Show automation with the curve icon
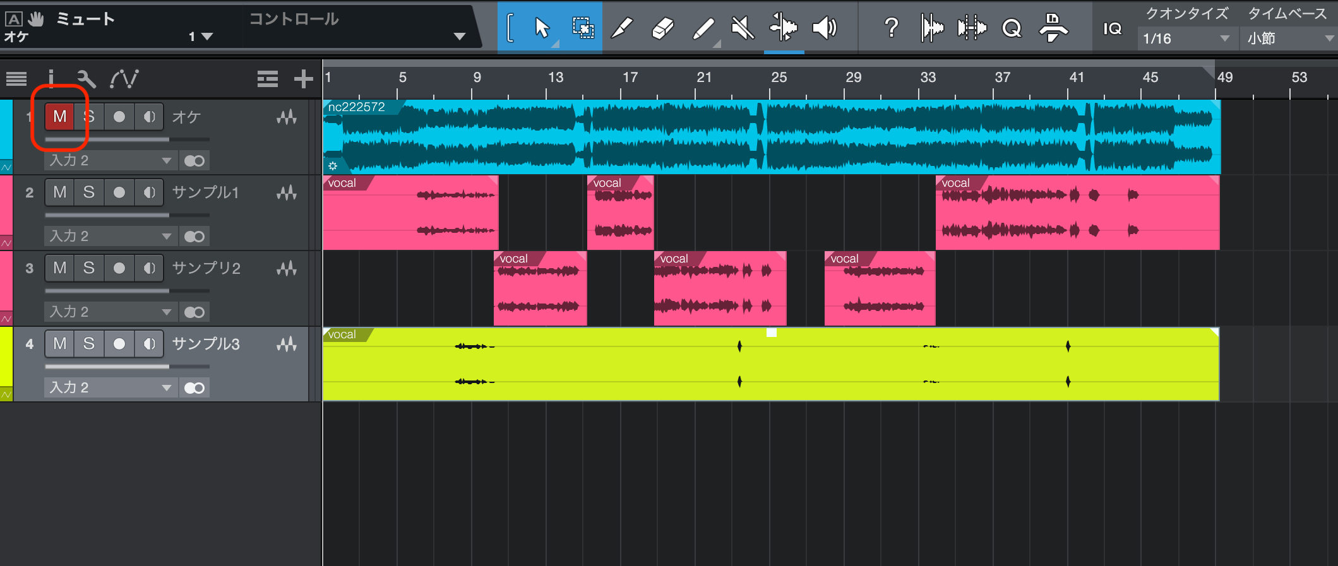1338x566 pixels. coord(124,79)
